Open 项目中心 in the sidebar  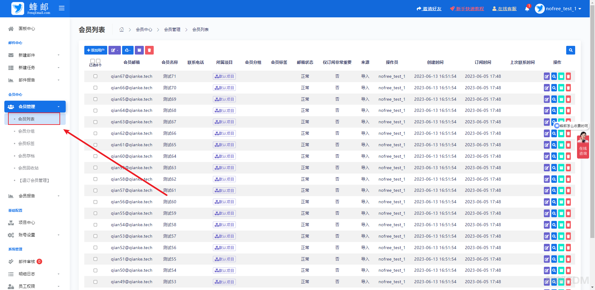[x=27, y=222]
